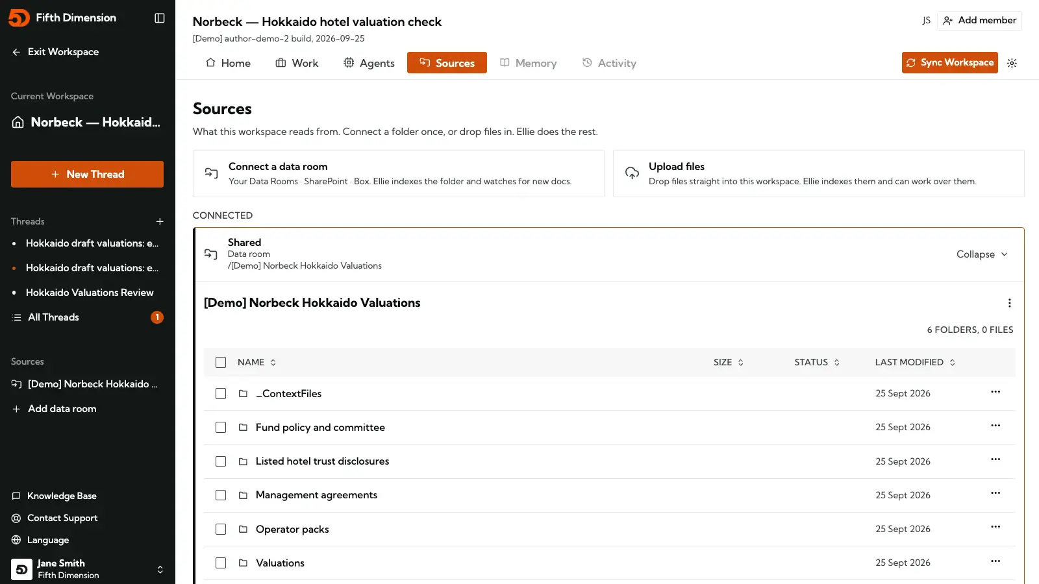
Task: Open the Connect a data room card
Action: coord(399,174)
